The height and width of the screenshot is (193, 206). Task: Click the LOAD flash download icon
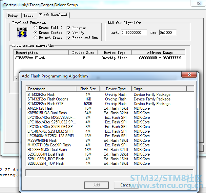pos(22,32)
